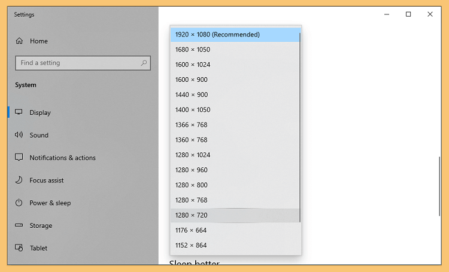Viewport: 449px width, 272px height.
Task: Select 1680 × 1050 resolution
Action: 235,50
